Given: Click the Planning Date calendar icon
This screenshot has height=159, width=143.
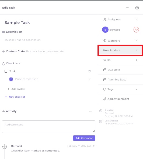Looking at the screenshot, I should pyautogui.click(x=105, y=79).
